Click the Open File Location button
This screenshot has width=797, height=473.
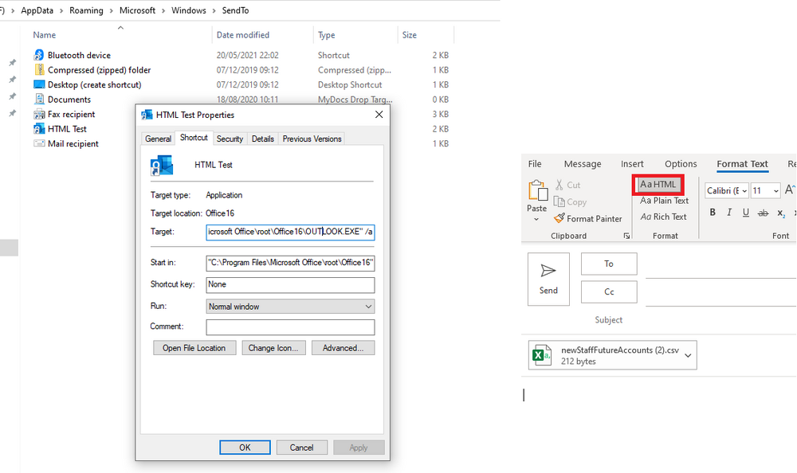click(x=194, y=348)
